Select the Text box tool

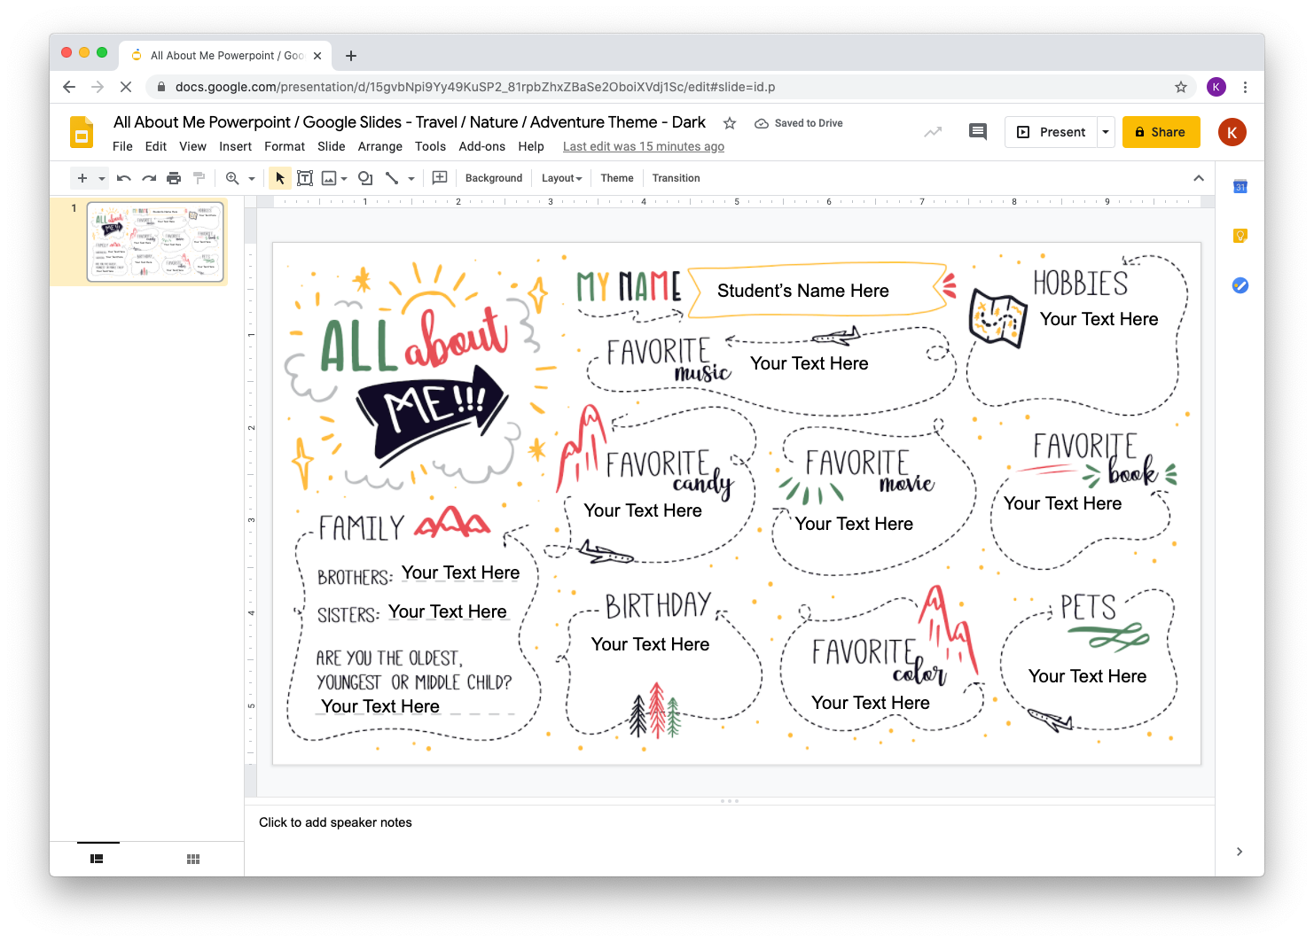pyautogui.click(x=305, y=177)
